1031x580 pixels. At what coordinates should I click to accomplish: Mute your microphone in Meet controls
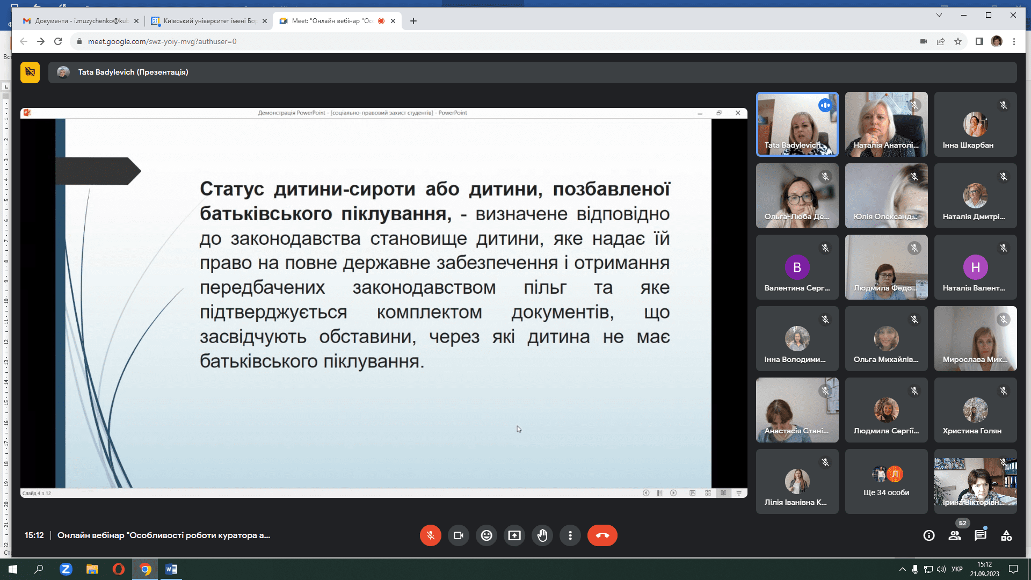pyautogui.click(x=430, y=535)
